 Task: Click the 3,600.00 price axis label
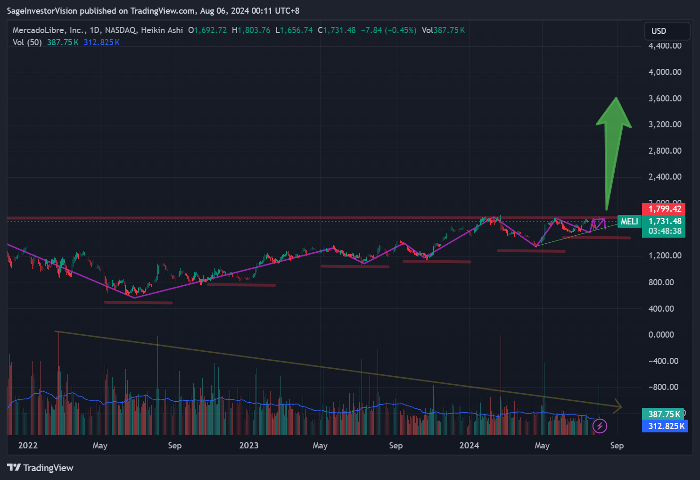(x=665, y=99)
